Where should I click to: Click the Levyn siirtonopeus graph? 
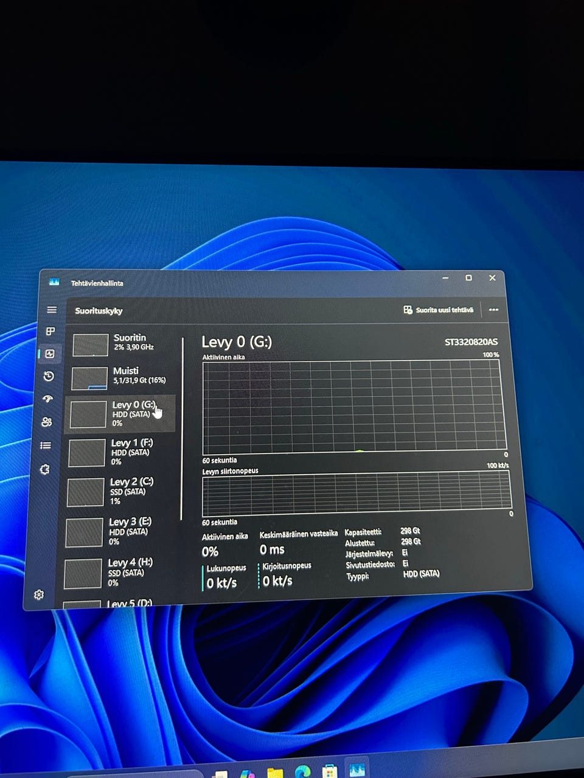click(x=356, y=495)
